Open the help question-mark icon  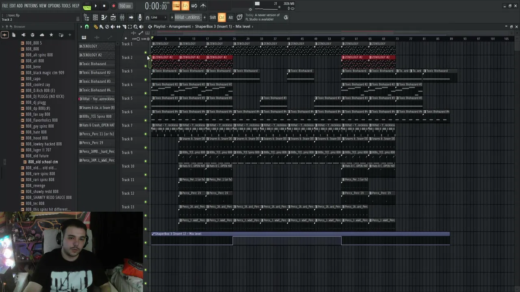[239, 17]
